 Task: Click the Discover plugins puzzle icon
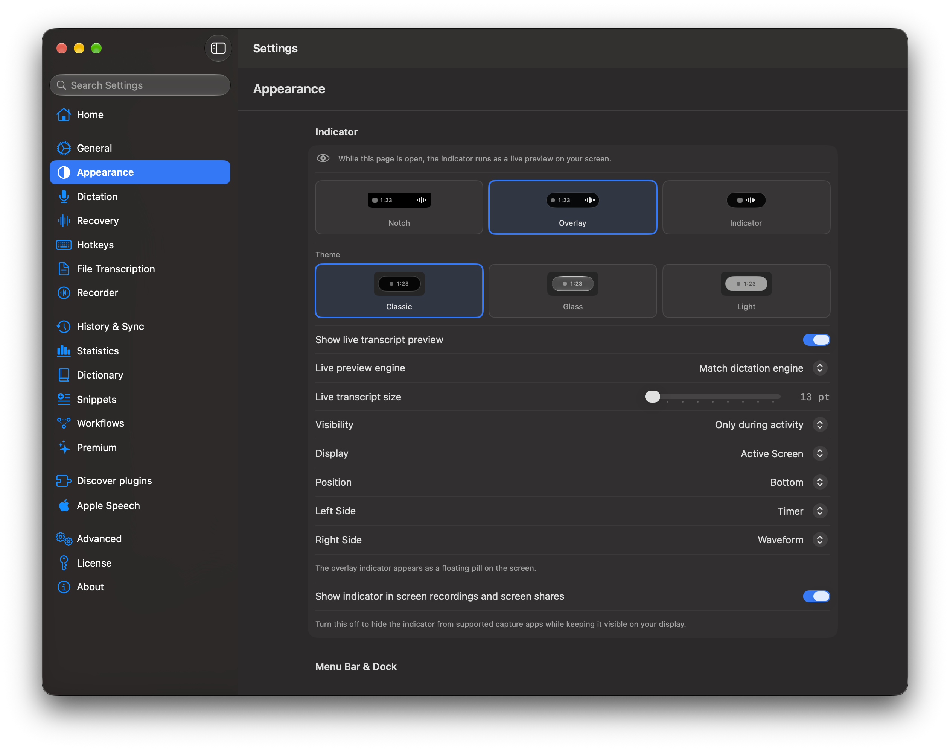tap(64, 481)
